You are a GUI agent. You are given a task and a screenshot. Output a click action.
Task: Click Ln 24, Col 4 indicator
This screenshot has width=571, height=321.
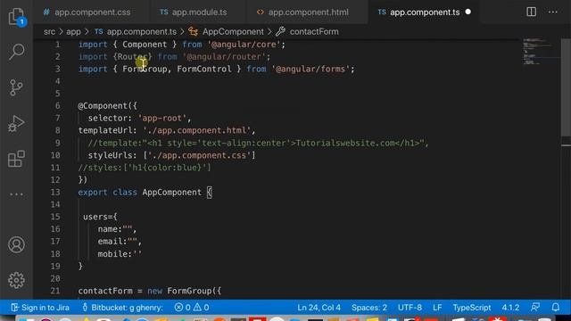pos(319,308)
